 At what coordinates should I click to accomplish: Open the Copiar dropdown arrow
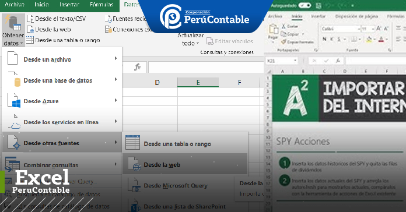[x=303, y=34]
